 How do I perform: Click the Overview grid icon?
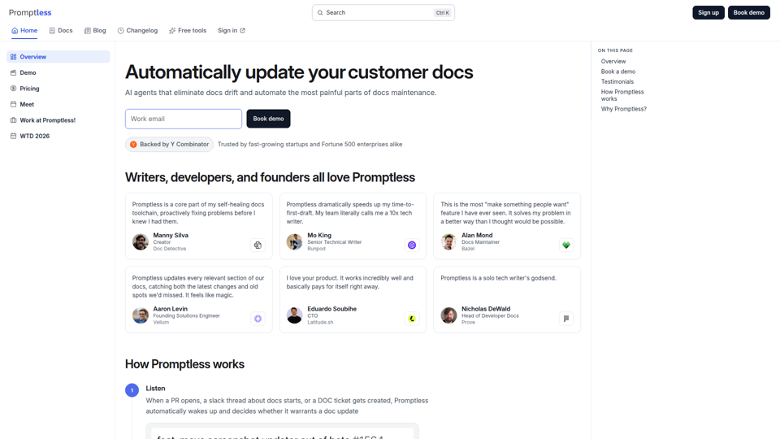[14, 57]
